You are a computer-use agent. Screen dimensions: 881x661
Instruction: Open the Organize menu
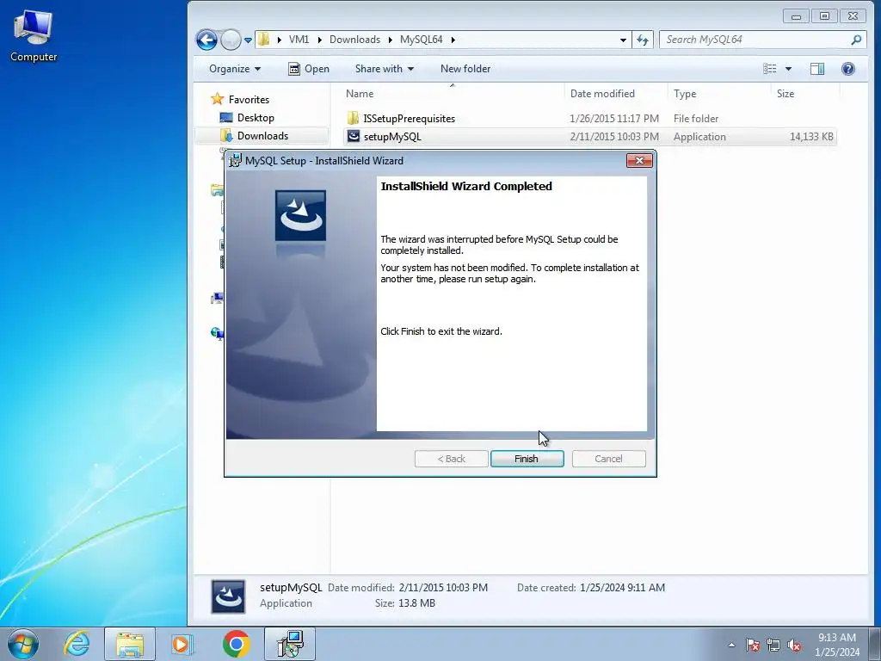click(x=235, y=69)
